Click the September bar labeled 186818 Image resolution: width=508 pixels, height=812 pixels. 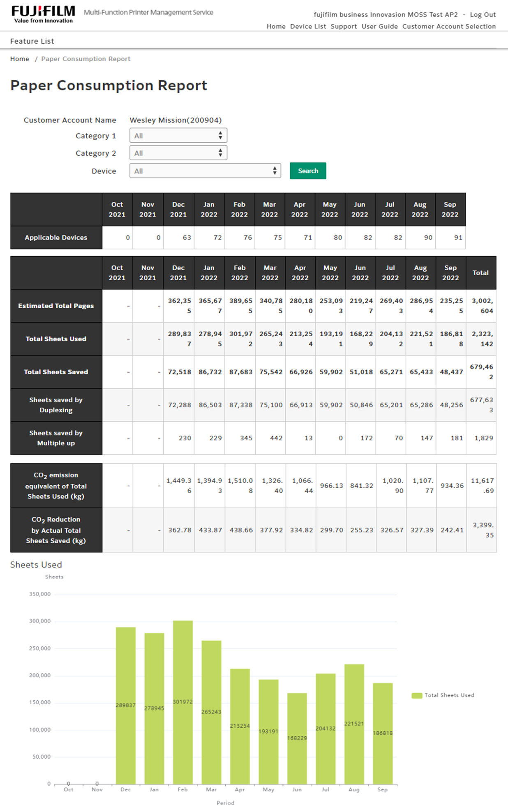click(x=382, y=733)
